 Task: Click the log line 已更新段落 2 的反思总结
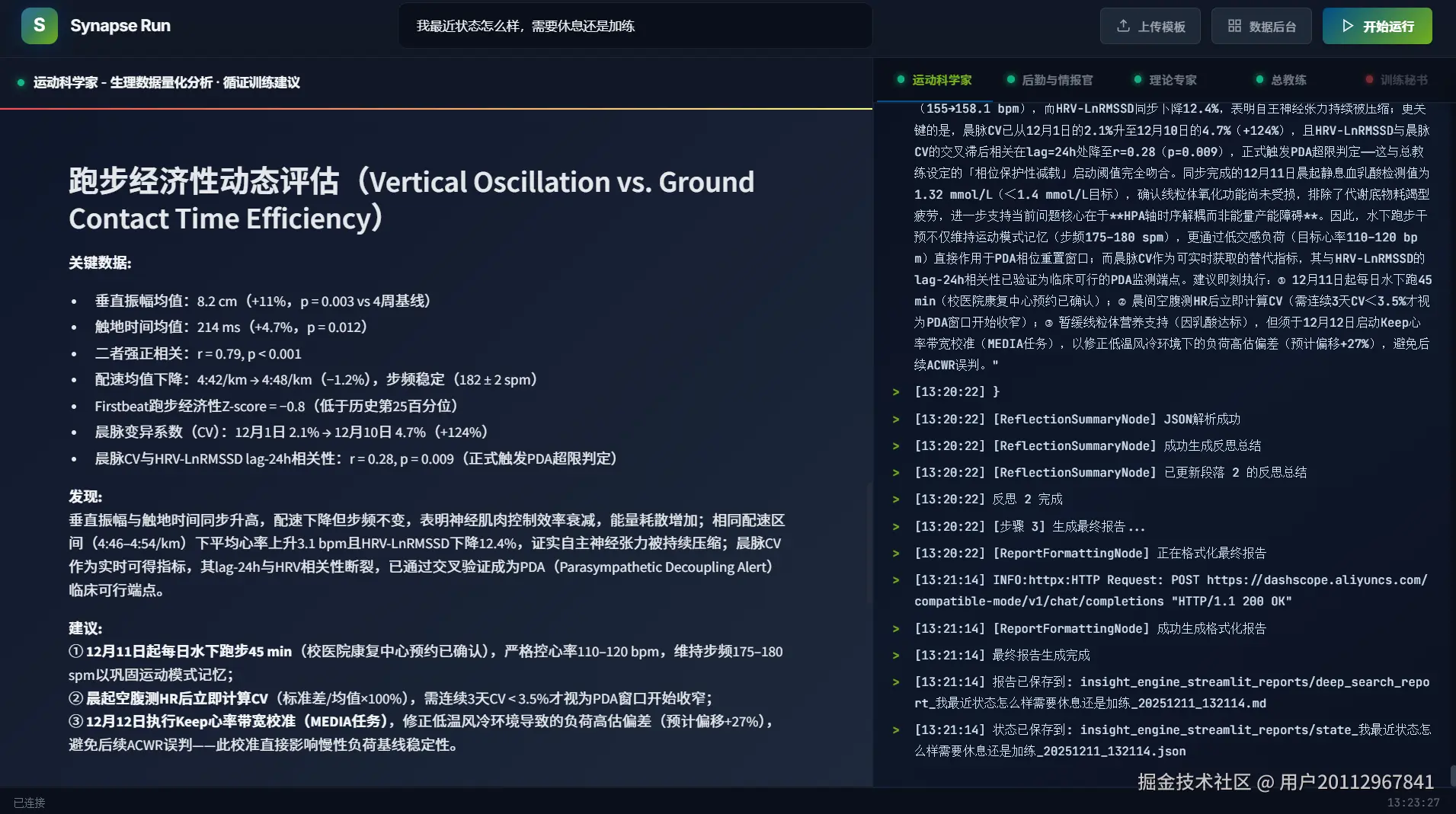(1110, 472)
